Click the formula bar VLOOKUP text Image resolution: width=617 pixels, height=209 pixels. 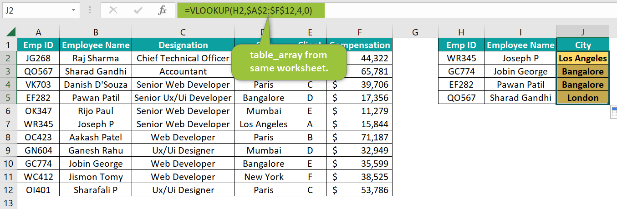point(248,10)
